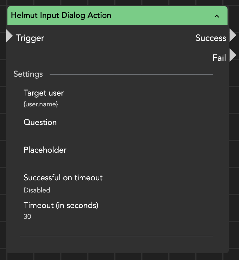239x260 pixels.
Task: Edit the timeout value 30
Action: pos(27,216)
